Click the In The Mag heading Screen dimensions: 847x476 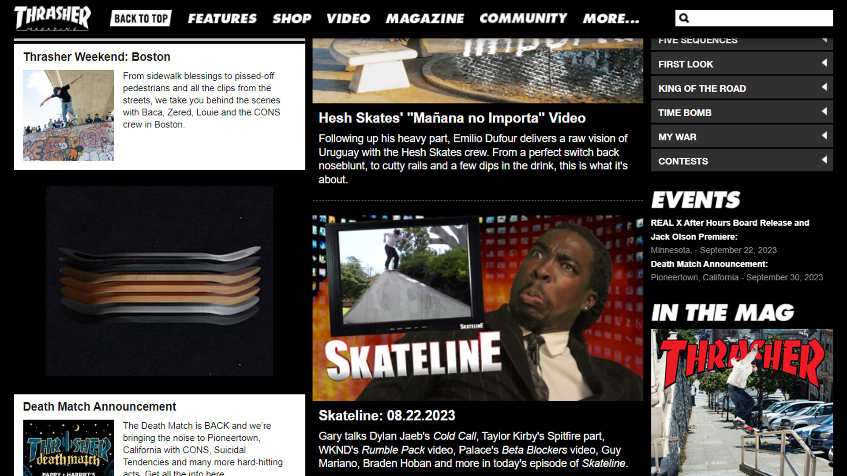723,312
